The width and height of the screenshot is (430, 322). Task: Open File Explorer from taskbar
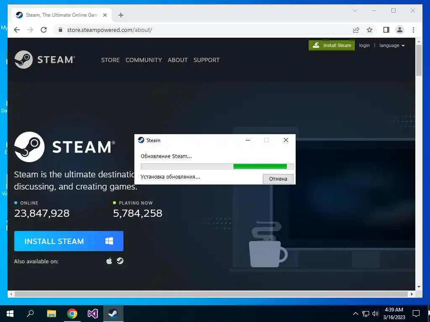tap(51, 314)
